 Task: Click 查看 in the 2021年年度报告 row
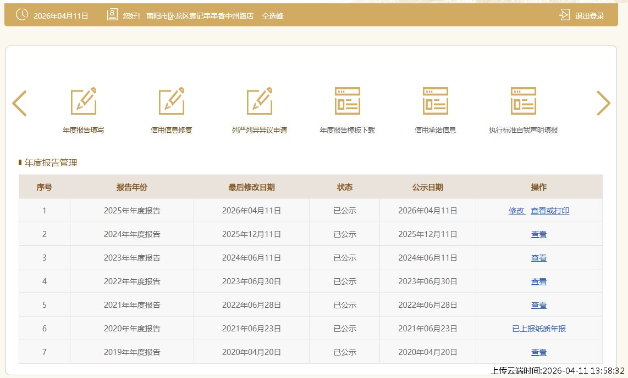[x=539, y=305]
